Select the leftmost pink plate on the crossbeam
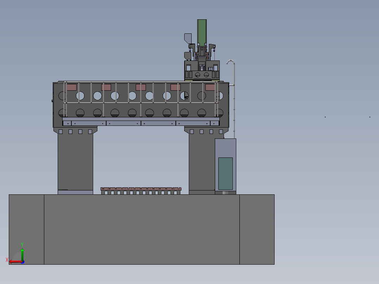 tap(72, 87)
